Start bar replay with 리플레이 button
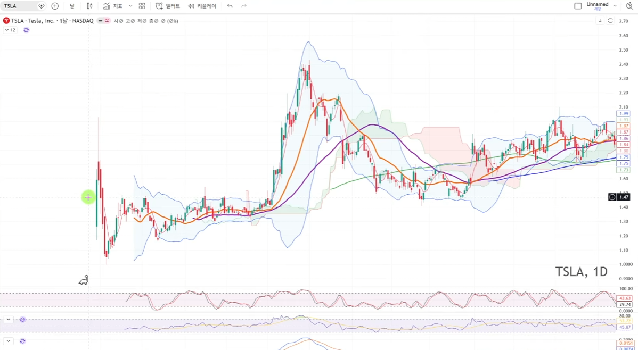This screenshot has width=638, height=350. point(202,6)
